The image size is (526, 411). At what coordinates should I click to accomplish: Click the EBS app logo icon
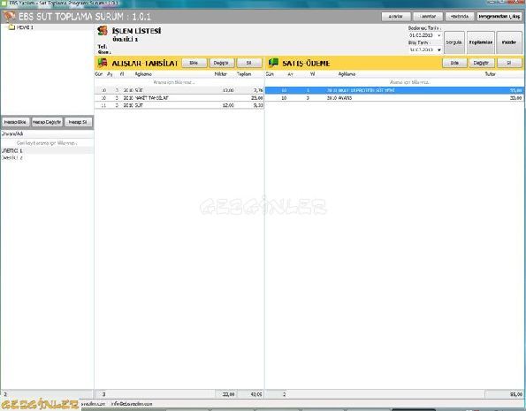pos(9,16)
